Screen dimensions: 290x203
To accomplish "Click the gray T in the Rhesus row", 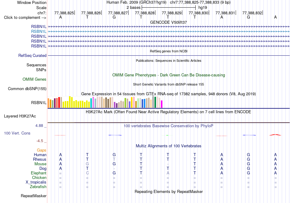I will 114,159.
